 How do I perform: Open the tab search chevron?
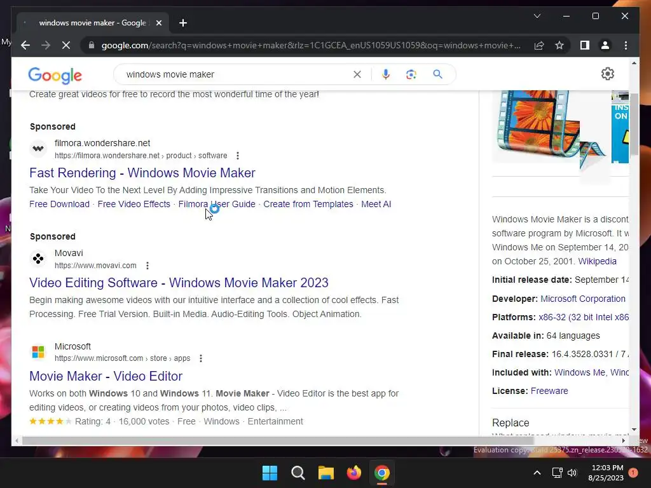pyautogui.click(x=537, y=16)
